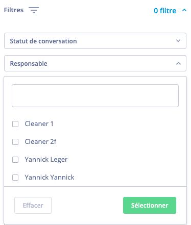Image resolution: width=191 pixels, height=225 pixels.
Task: Confirm with the green Sélectionner button
Action: (x=150, y=205)
